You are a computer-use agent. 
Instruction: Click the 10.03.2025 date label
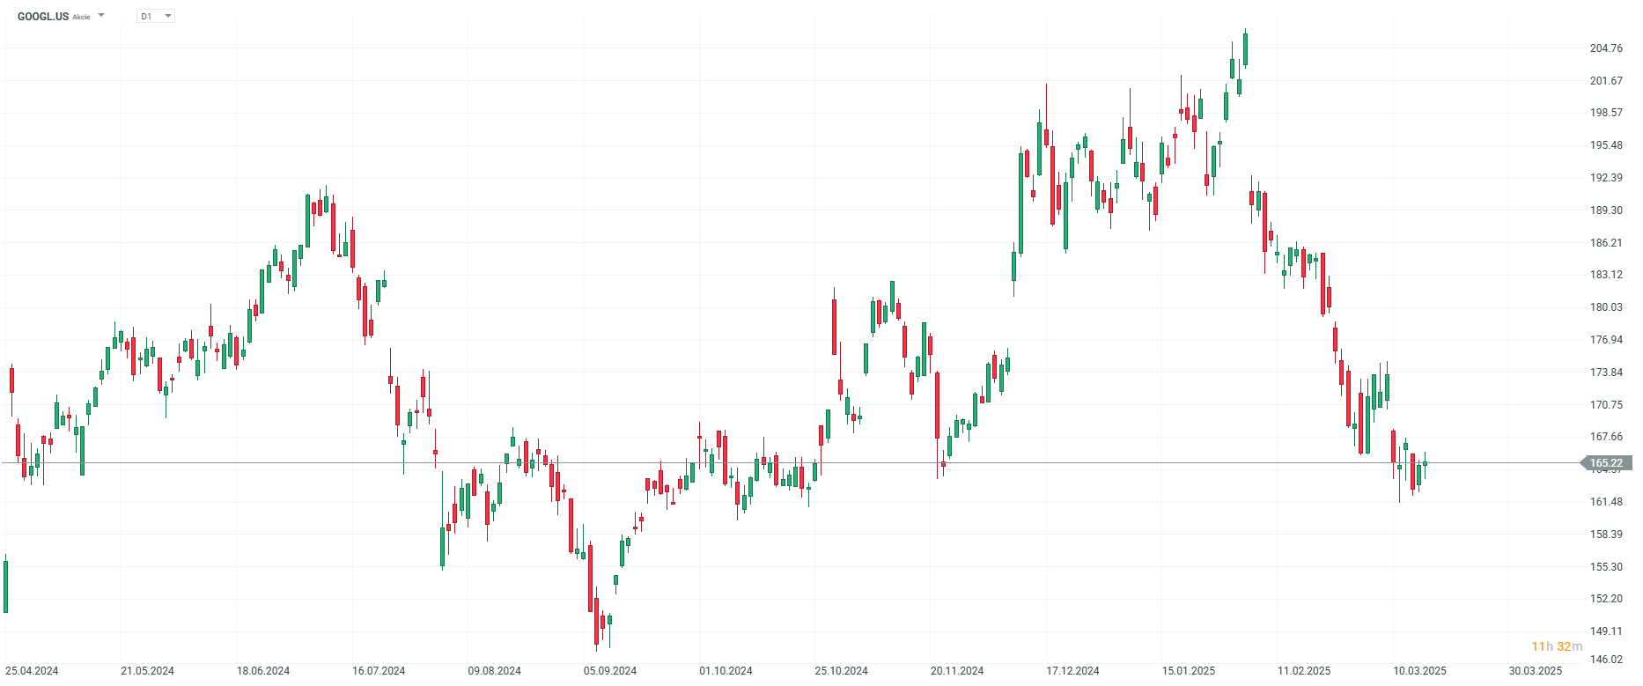click(x=1419, y=671)
